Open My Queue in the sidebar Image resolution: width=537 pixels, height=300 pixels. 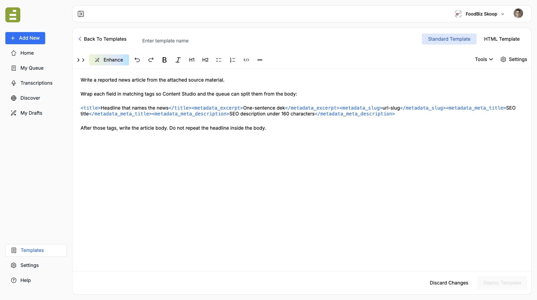click(x=36, y=68)
